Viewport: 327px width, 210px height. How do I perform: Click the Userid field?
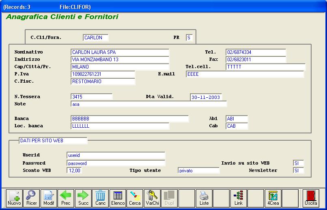tap(116, 155)
